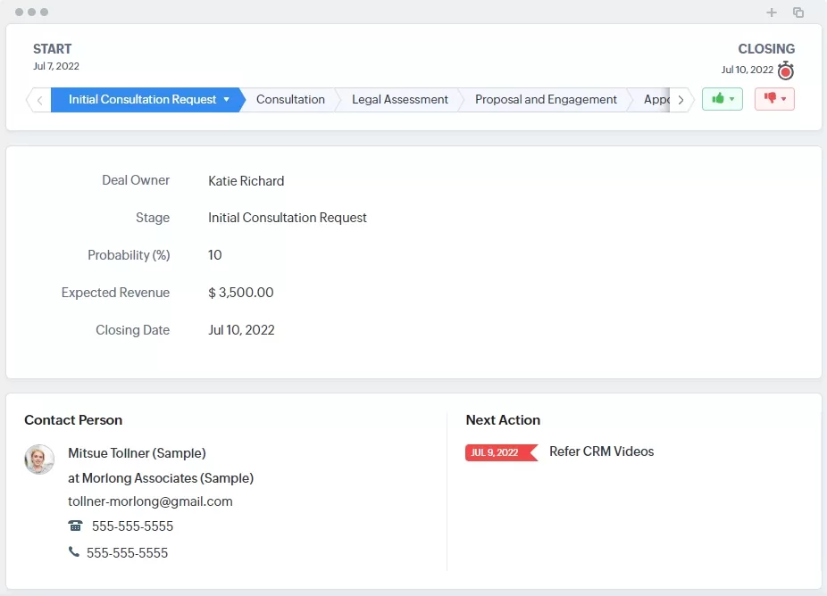Image resolution: width=827 pixels, height=596 pixels.
Task: Open the Refer CRM Videos task
Action: (x=601, y=451)
